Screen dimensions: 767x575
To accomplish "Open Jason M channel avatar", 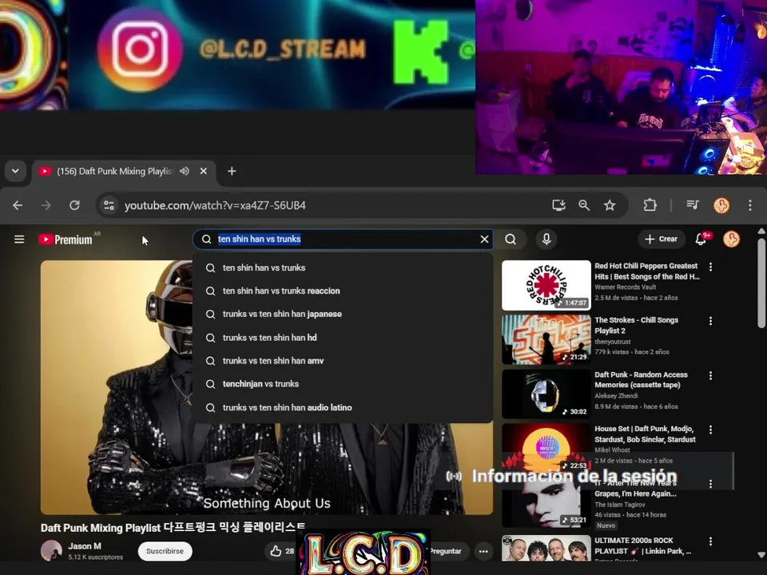I will (51, 550).
